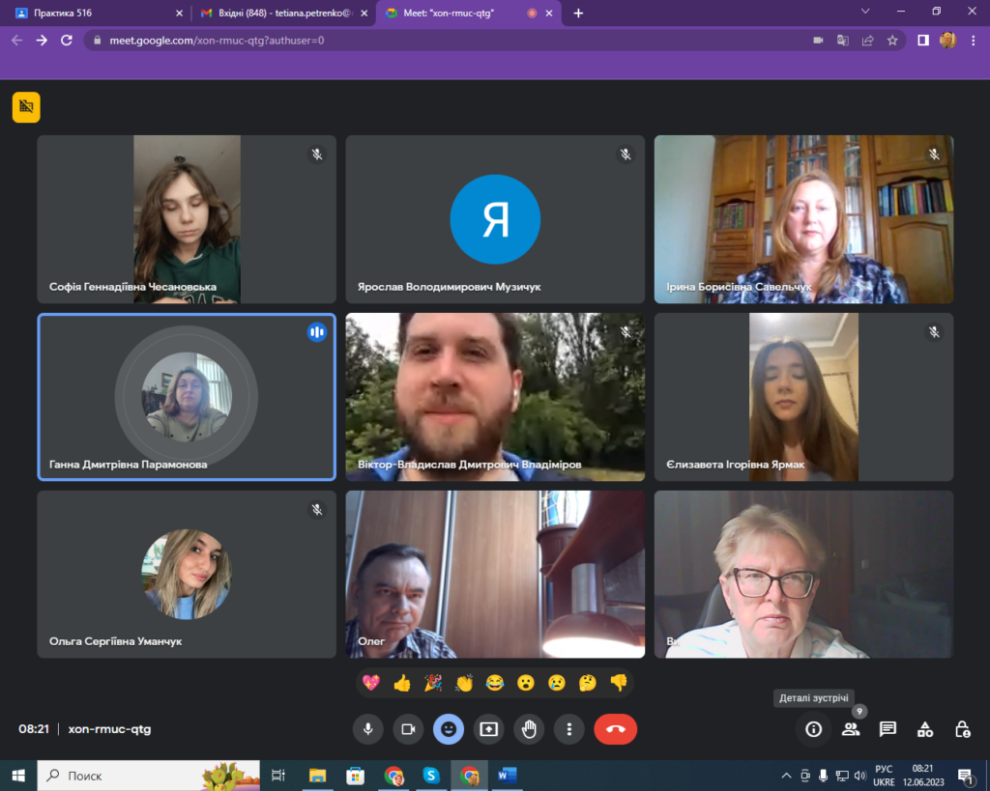This screenshot has width=990, height=791.
Task: Collapse the emoji reactions bar
Action: pos(449,729)
